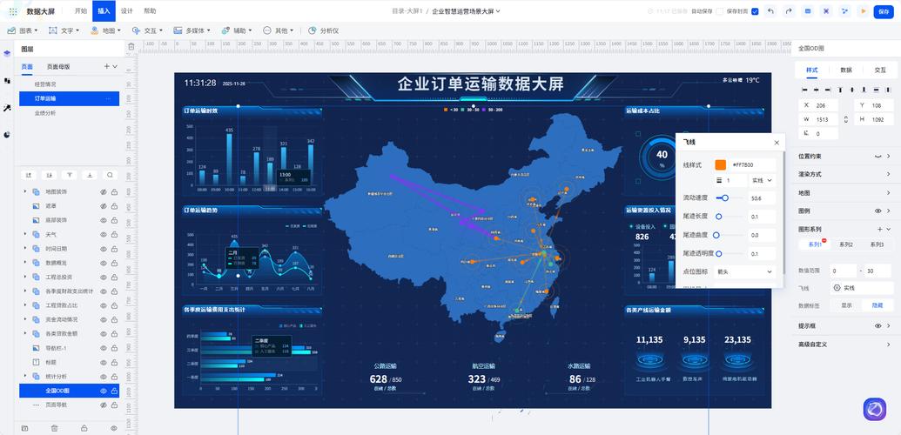Click the 分析仪 analyzer toolbar item
This screenshot has height=435, width=901.
point(324,30)
